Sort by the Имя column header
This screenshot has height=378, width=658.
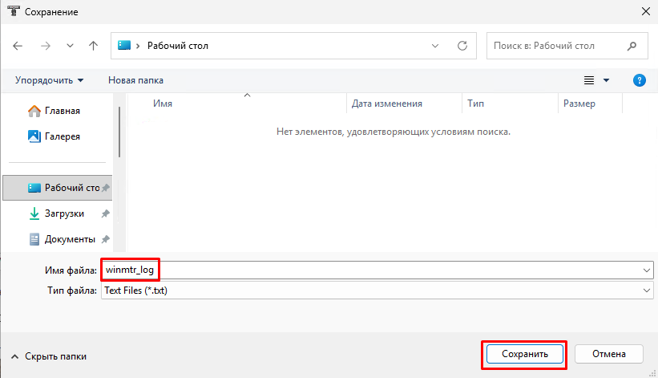[x=163, y=104]
